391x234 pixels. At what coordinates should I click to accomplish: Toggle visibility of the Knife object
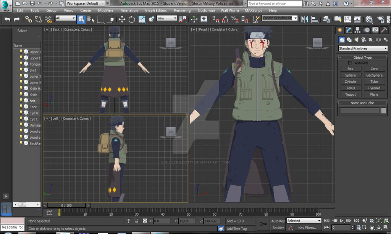point(21,95)
